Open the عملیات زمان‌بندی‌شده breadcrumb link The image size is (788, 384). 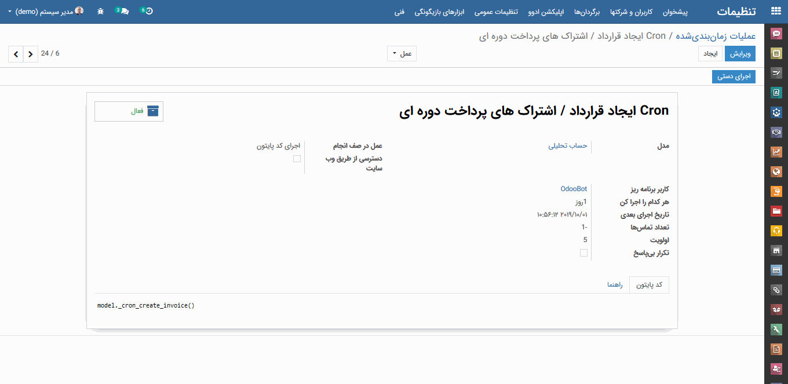pyautogui.click(x=716, y=36)
